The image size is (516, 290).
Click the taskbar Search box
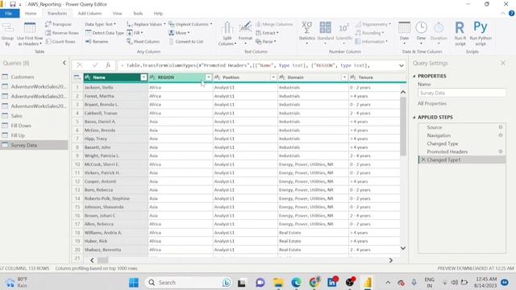(189, 283)
